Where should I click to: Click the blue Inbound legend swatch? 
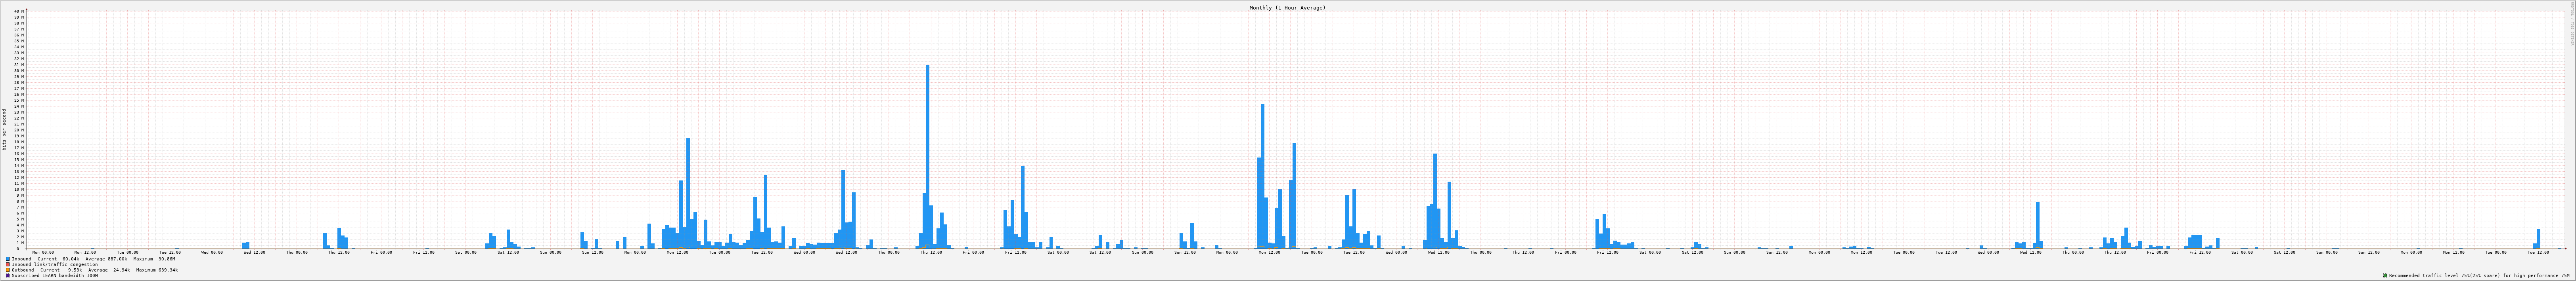tap(8, 259)
